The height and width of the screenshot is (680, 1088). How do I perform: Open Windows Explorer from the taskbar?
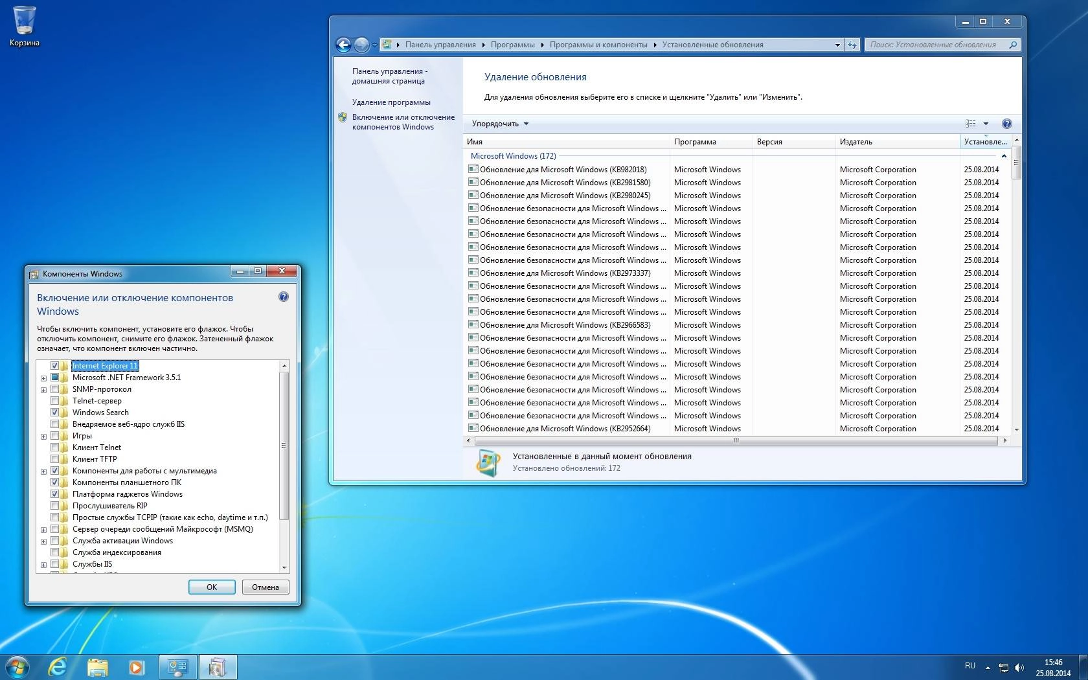97,667
